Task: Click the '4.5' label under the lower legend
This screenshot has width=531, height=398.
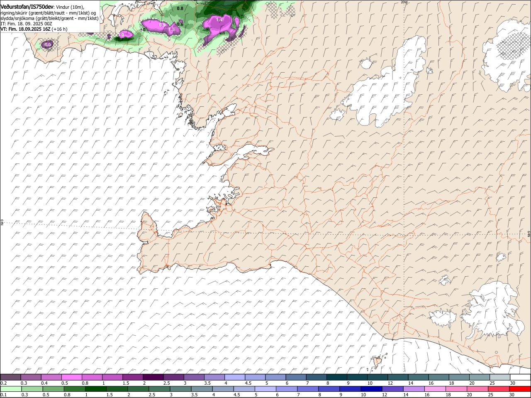Action: pos(237,395)
